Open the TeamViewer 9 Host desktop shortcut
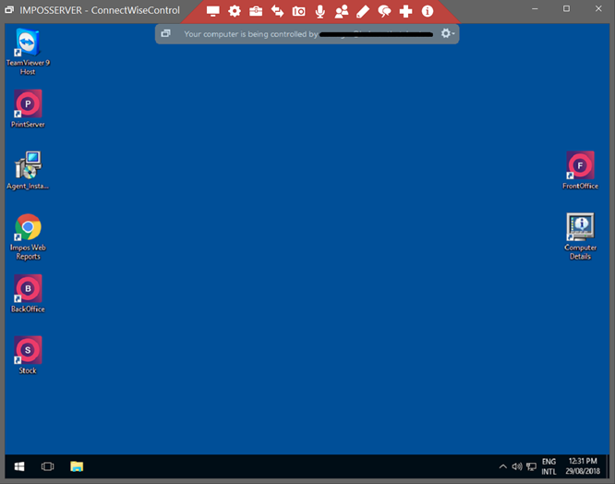Image resolution: width=615 pixels, height=484 pixels. [28, 52]
